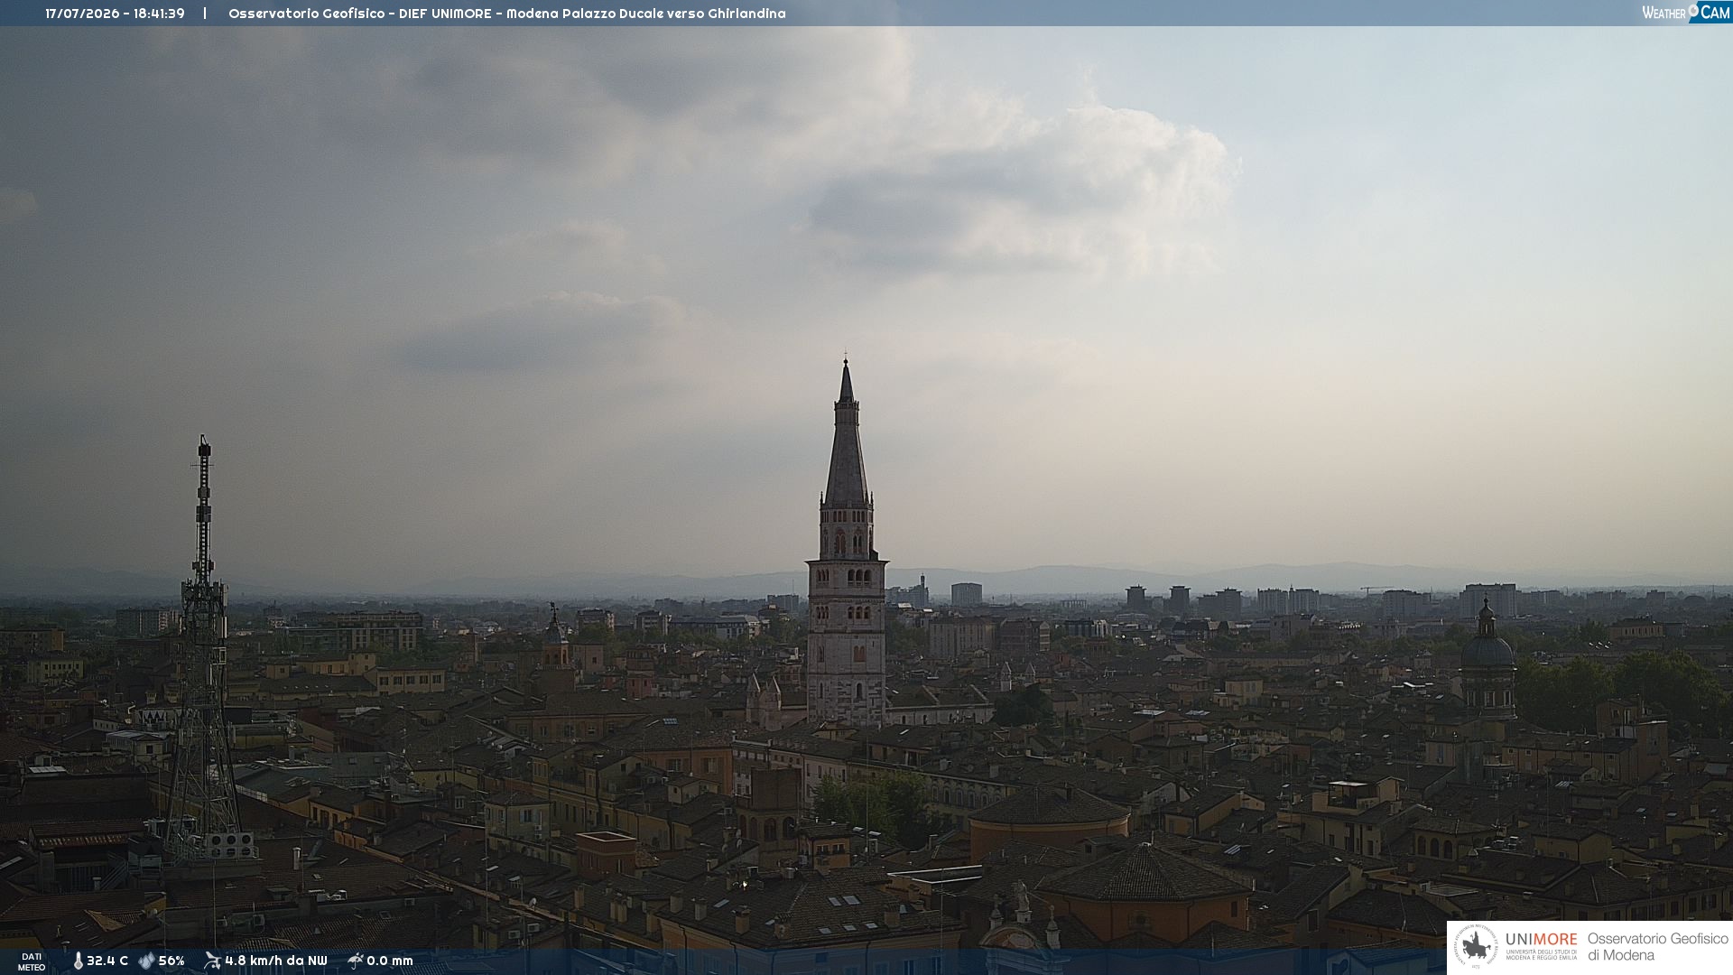Click the Osservatorio Geofisico di Modena caption
This screenshot has width=1733, height=975.
point(1657,947)
